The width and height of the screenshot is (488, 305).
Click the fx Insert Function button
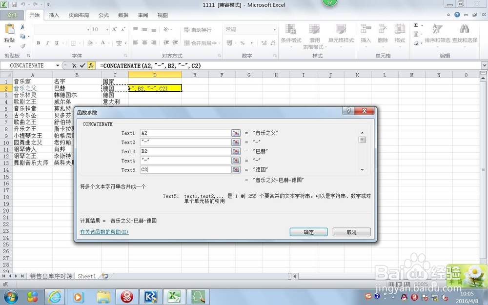[91, 66]
